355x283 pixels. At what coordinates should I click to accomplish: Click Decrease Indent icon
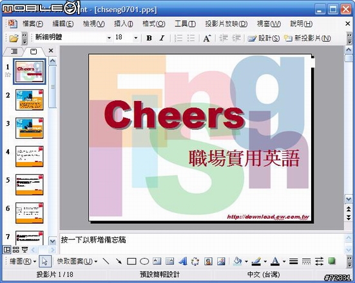tap(224, 38)
